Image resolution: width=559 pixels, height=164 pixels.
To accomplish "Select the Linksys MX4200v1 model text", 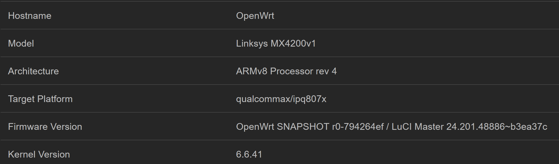I will pyautogui.click(x=276, y=43).
